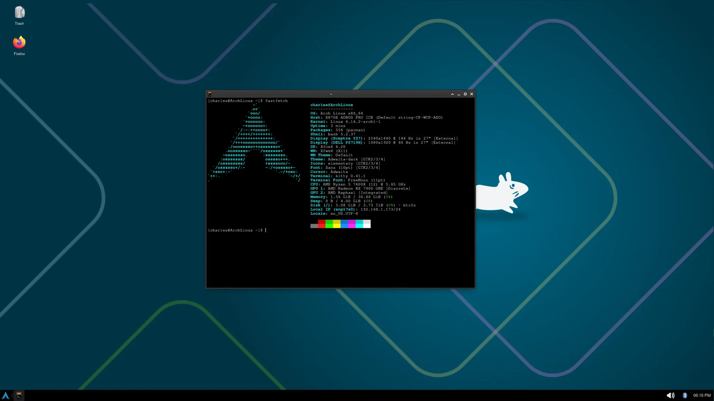Click the 'Cursor: Adwaita' line
The width and height of the screenshot is (714, 401).
(329, 172)
